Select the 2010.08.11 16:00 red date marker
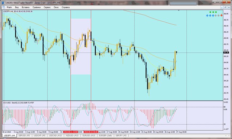 point(71,132)
